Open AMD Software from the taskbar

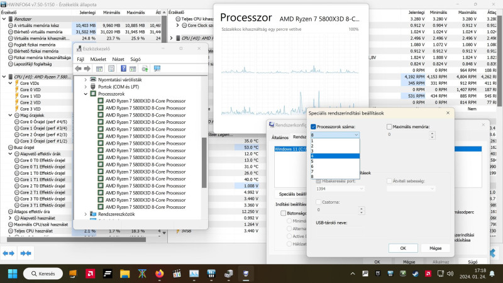tap(90, 274)
